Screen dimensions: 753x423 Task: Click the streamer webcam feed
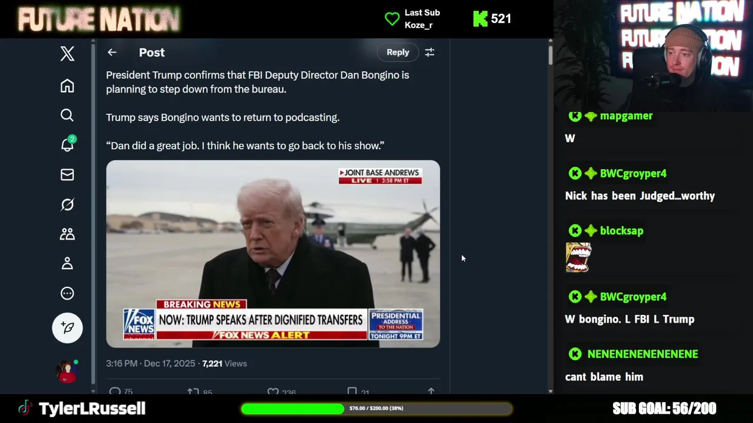(653, 55)
